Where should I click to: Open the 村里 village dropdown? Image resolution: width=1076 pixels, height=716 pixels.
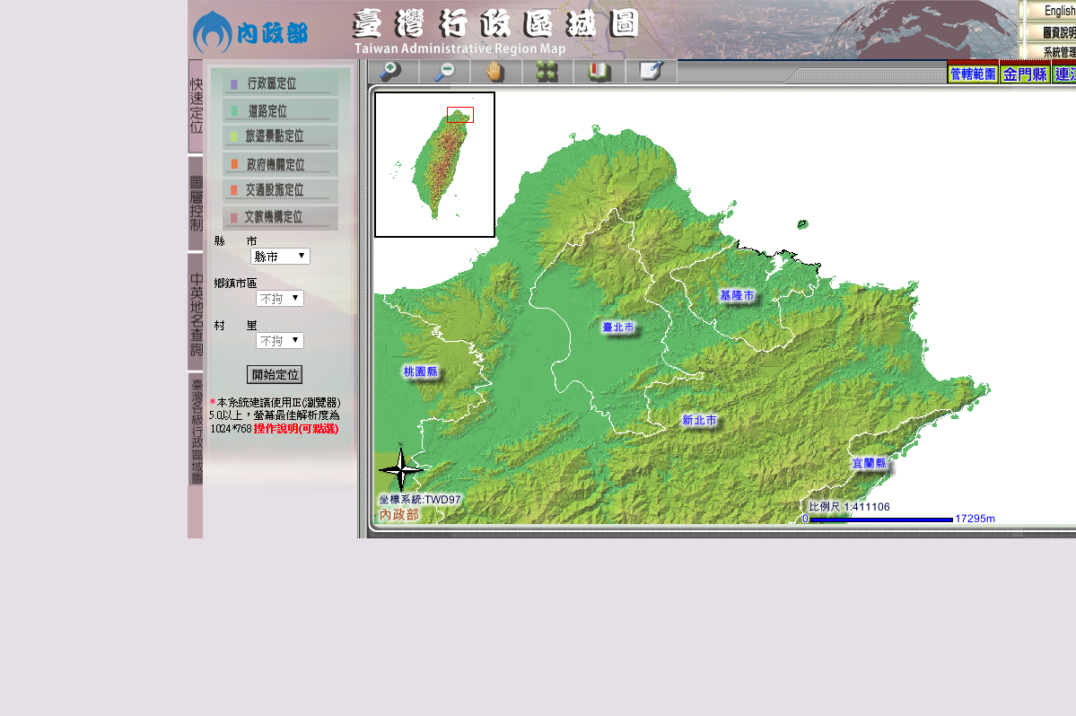[x=280, y=341]
